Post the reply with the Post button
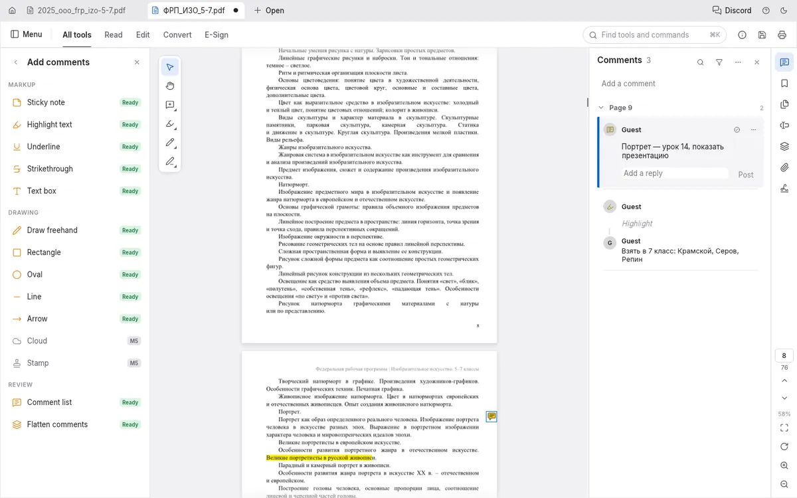797x498 pixels. (x=746, y=175)
